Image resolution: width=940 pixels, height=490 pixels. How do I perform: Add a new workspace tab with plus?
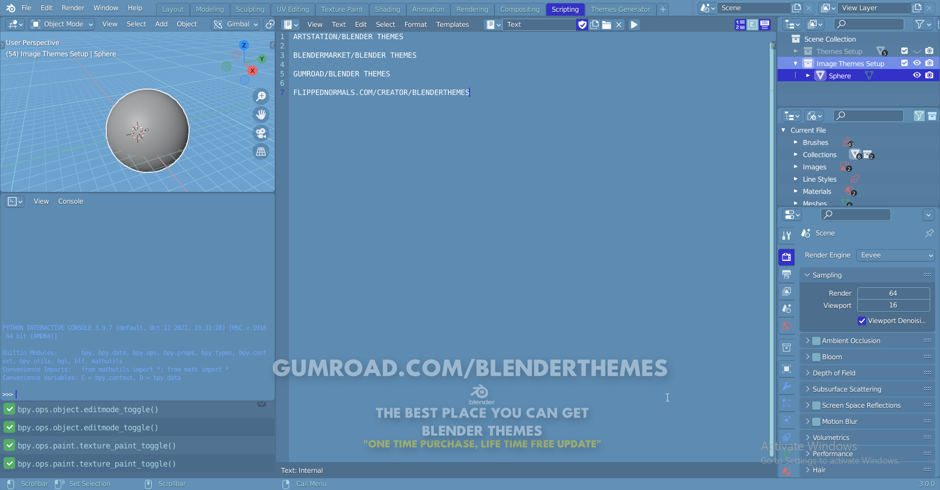tap(663, 9)
